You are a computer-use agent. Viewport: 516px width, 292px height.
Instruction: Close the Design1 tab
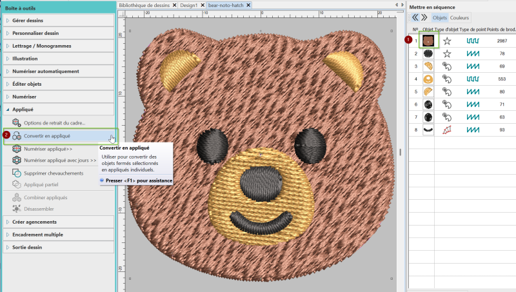[203, 5]
